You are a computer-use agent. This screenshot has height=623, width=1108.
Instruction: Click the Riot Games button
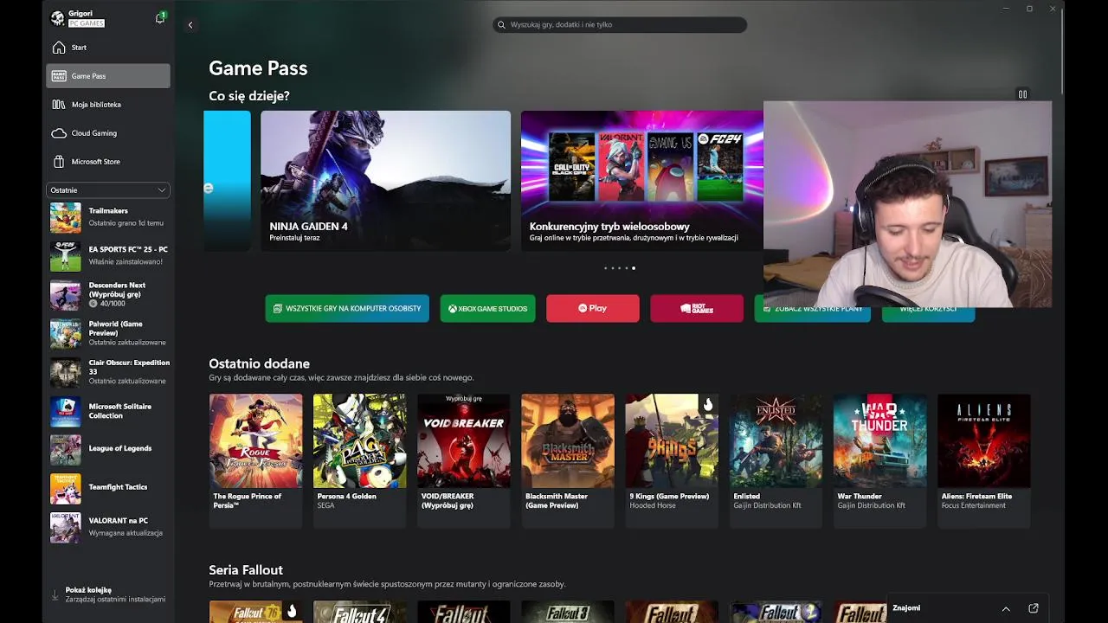697,309
